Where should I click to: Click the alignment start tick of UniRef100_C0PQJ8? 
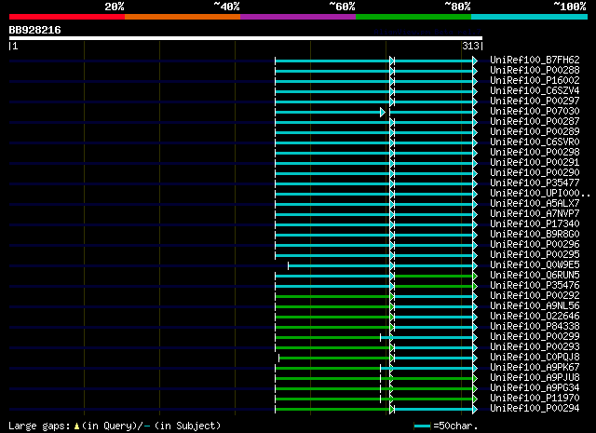pos(279,359)
